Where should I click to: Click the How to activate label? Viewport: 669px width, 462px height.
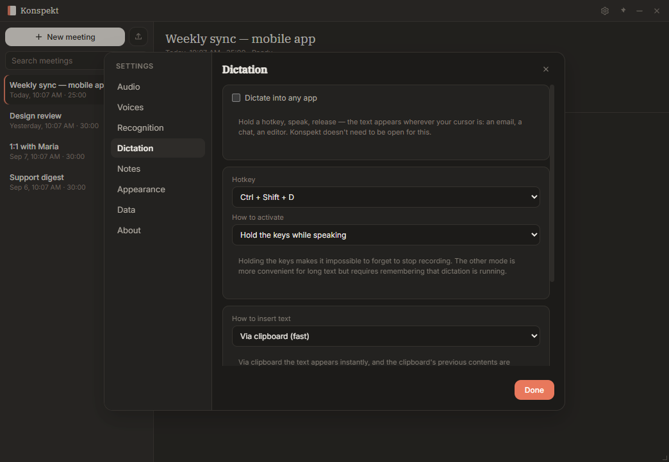pyautogui.click(x=258, y=217)
